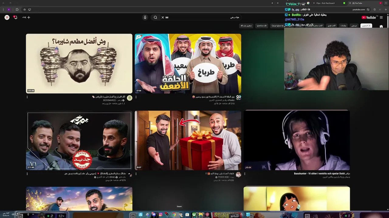Image resolution: width=389 pixels, height=218 pixels.
Task: Open the POWR ROB channel avatar
Action: tap(239, 175)
